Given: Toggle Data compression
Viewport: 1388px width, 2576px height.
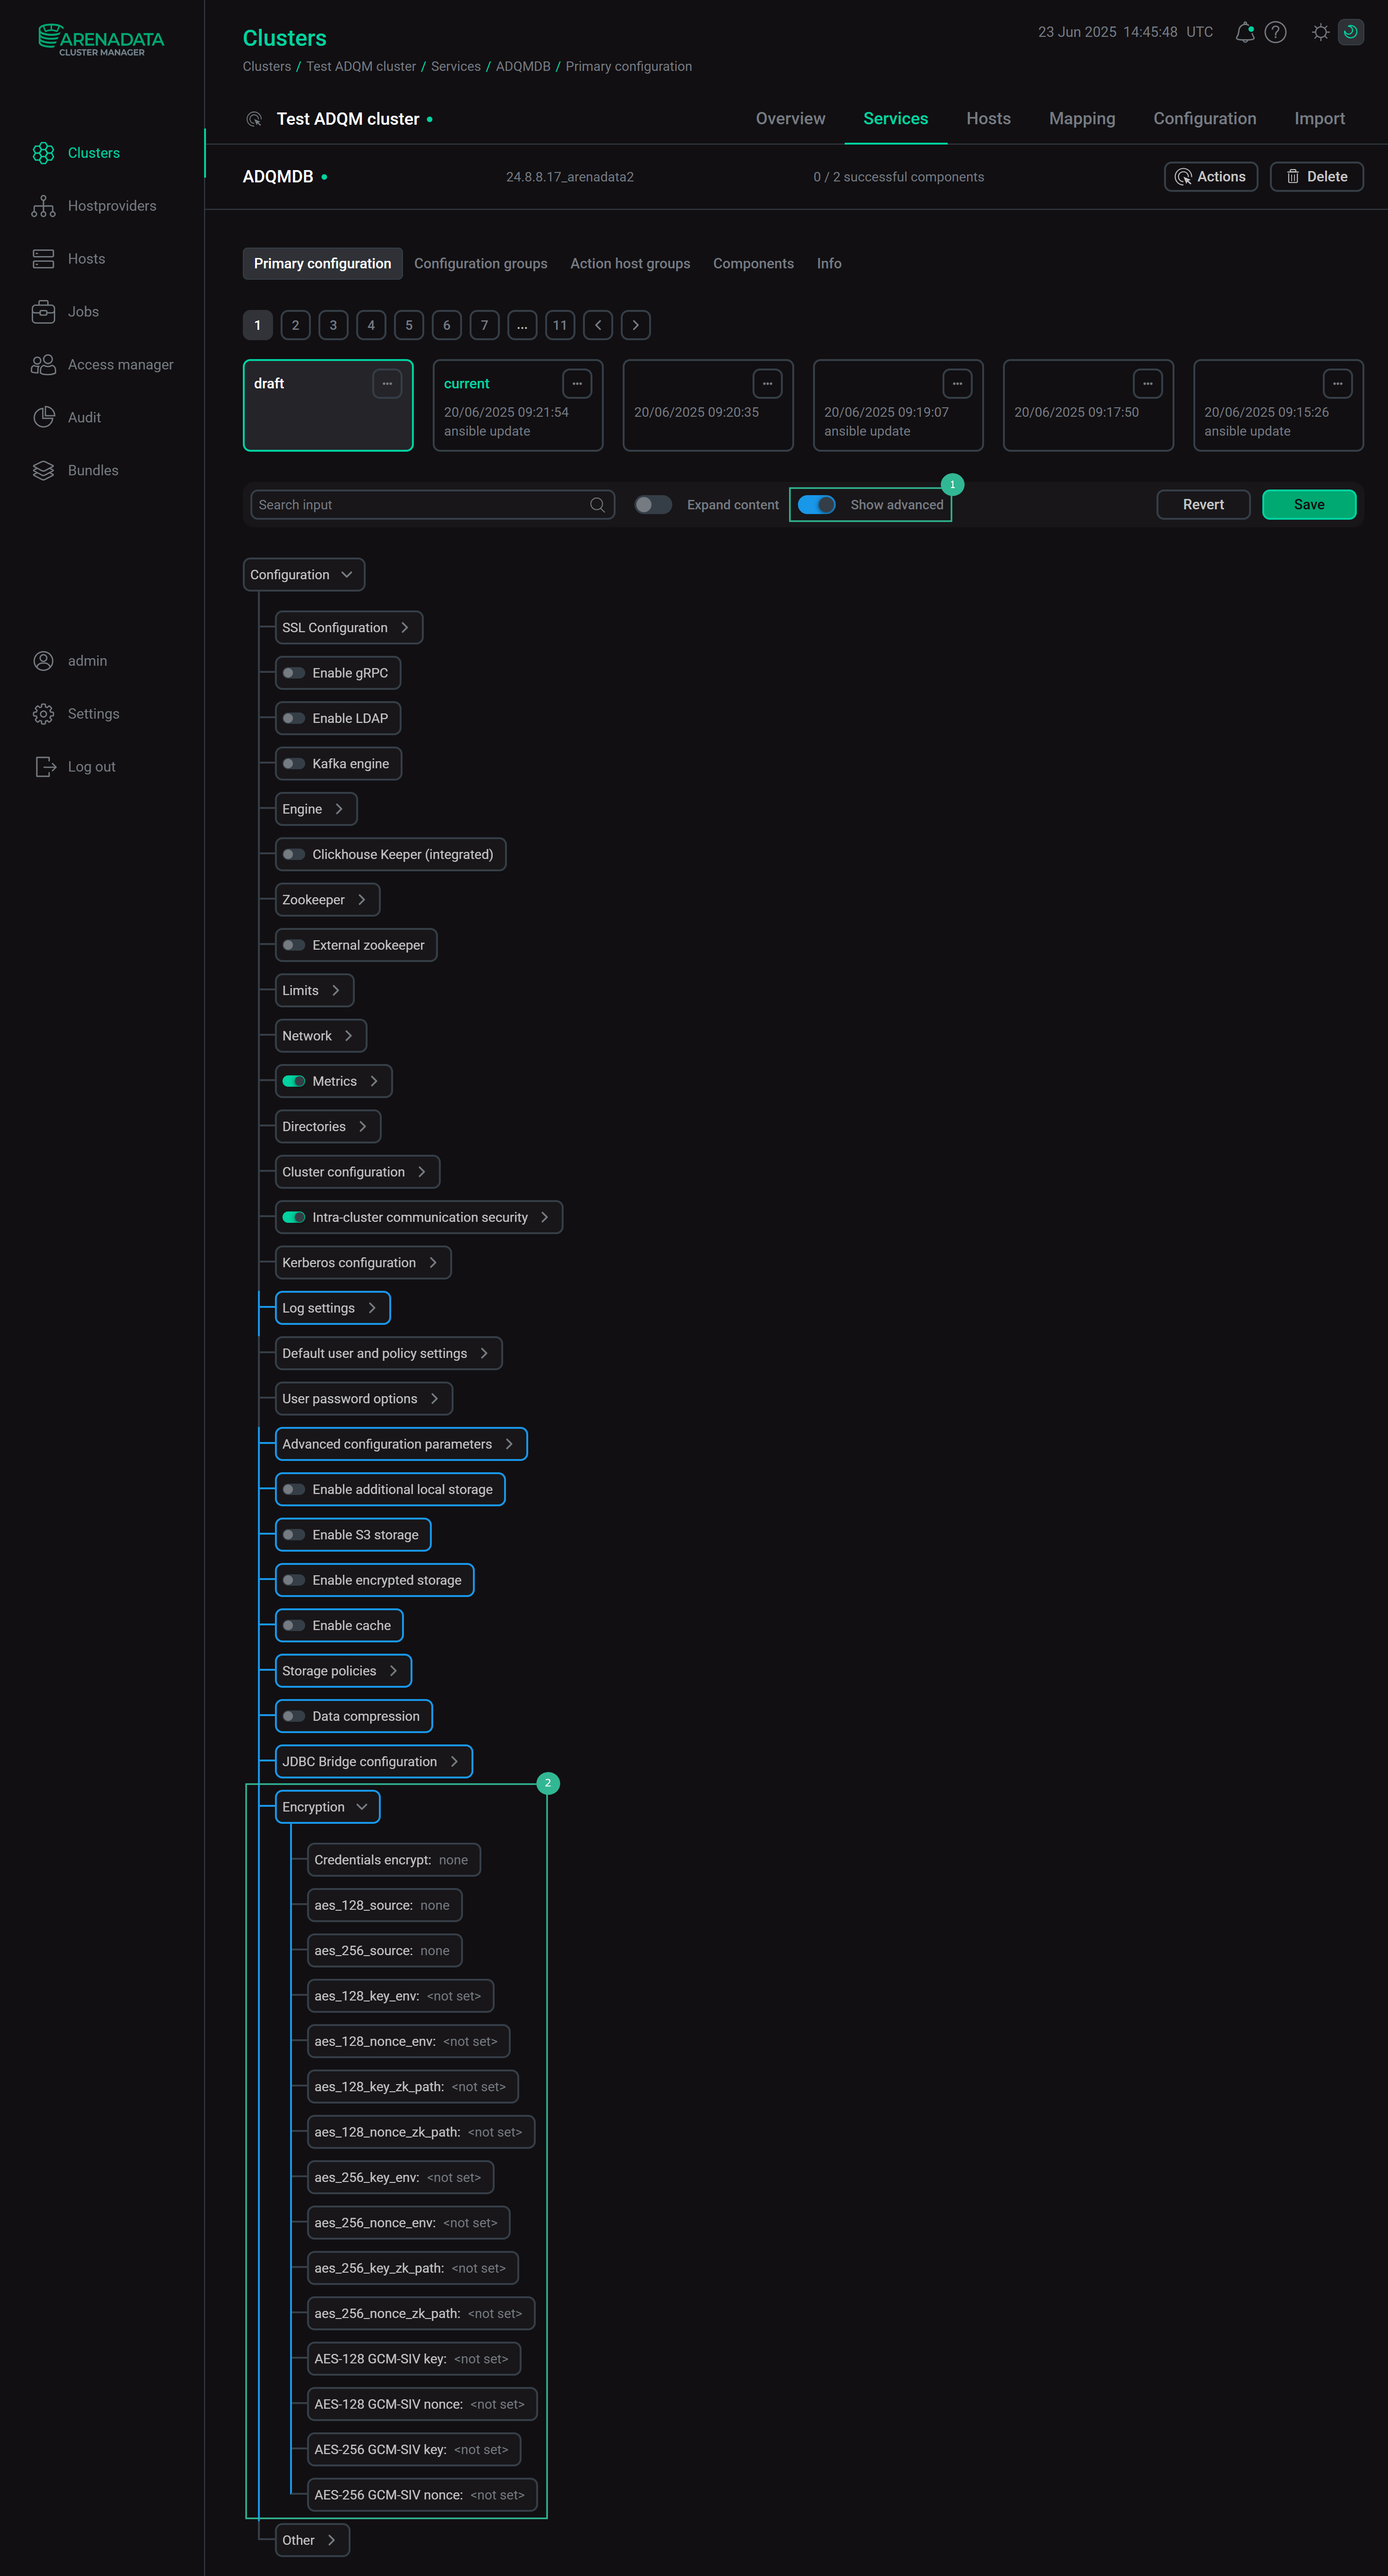Looking at the screenshot, I should click(x=294, y=1716).
